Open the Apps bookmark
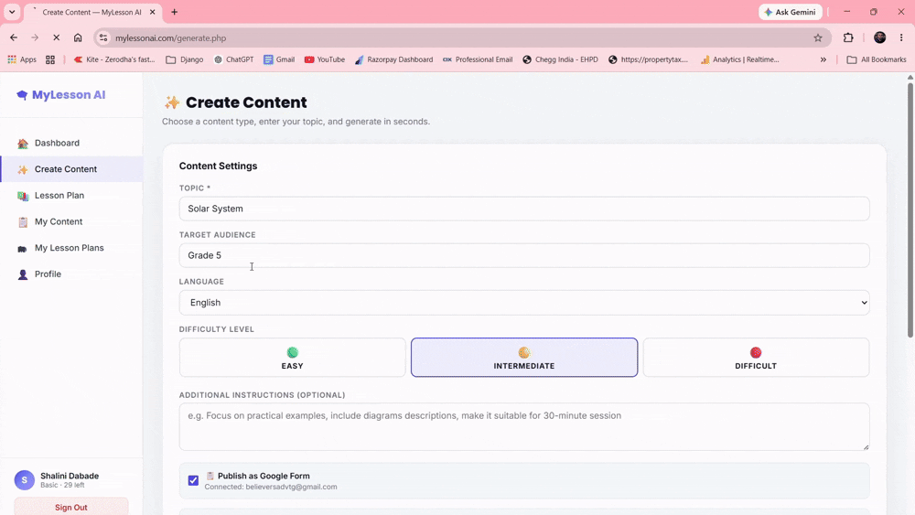This screenshot has width=915, height=515. pyautogui.click(x=22, y=59)
